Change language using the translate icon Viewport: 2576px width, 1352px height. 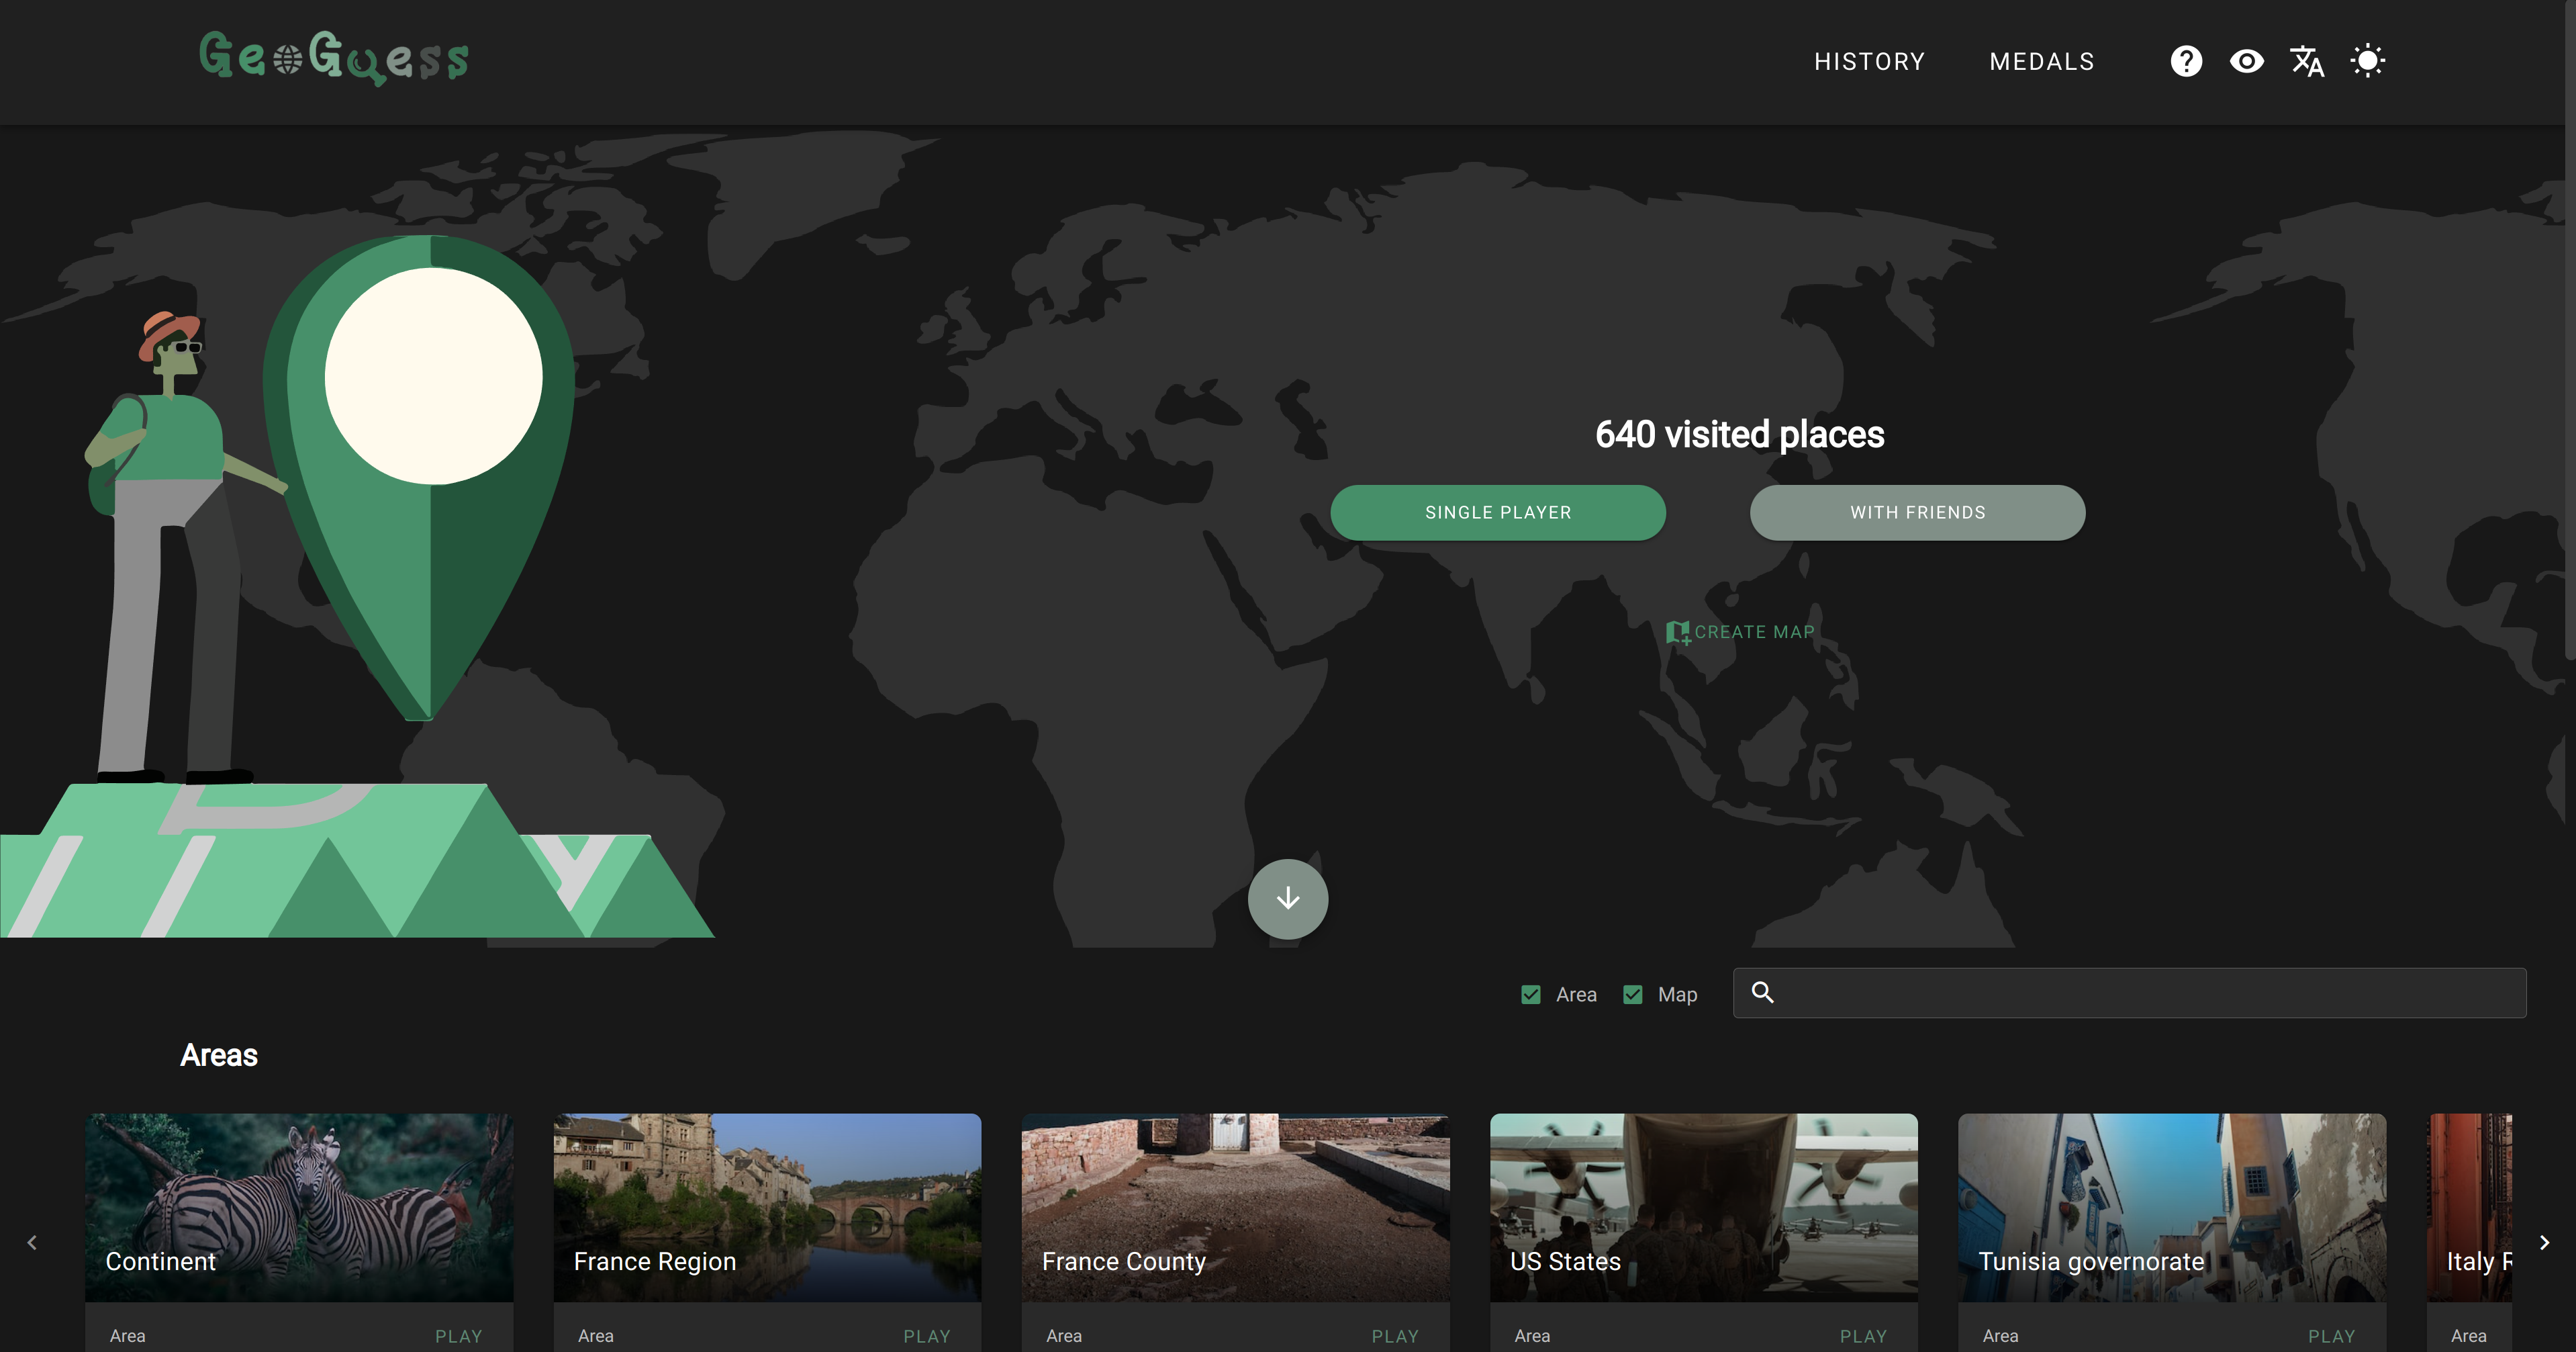2307,61
